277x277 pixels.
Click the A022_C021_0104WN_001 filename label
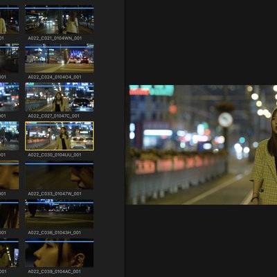[55, 38]
